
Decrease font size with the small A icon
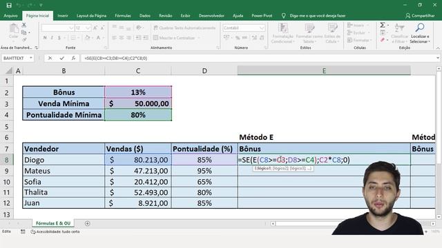tap(102, 28)
